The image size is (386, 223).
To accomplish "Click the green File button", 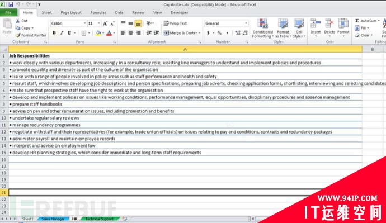I will pos(8,12).
